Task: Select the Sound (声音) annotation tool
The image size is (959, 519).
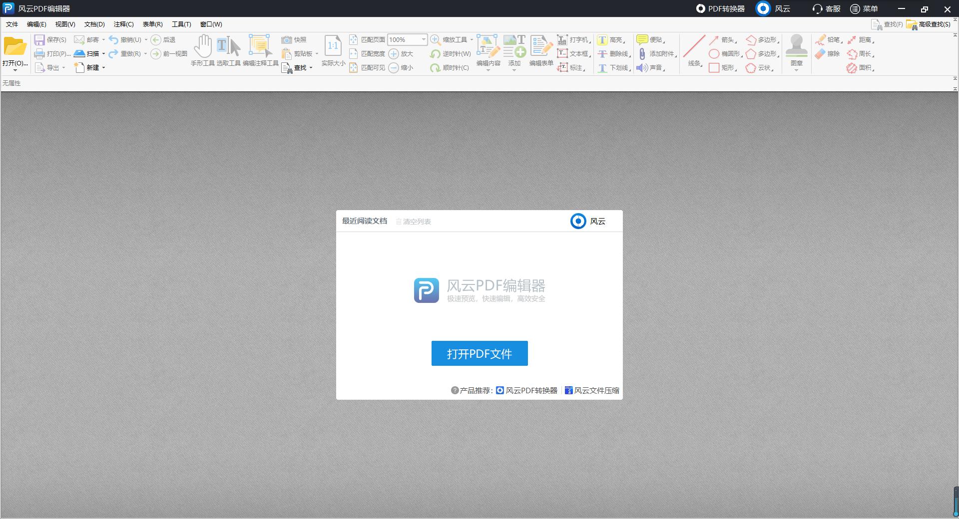Action: click(x=651, y=68)
